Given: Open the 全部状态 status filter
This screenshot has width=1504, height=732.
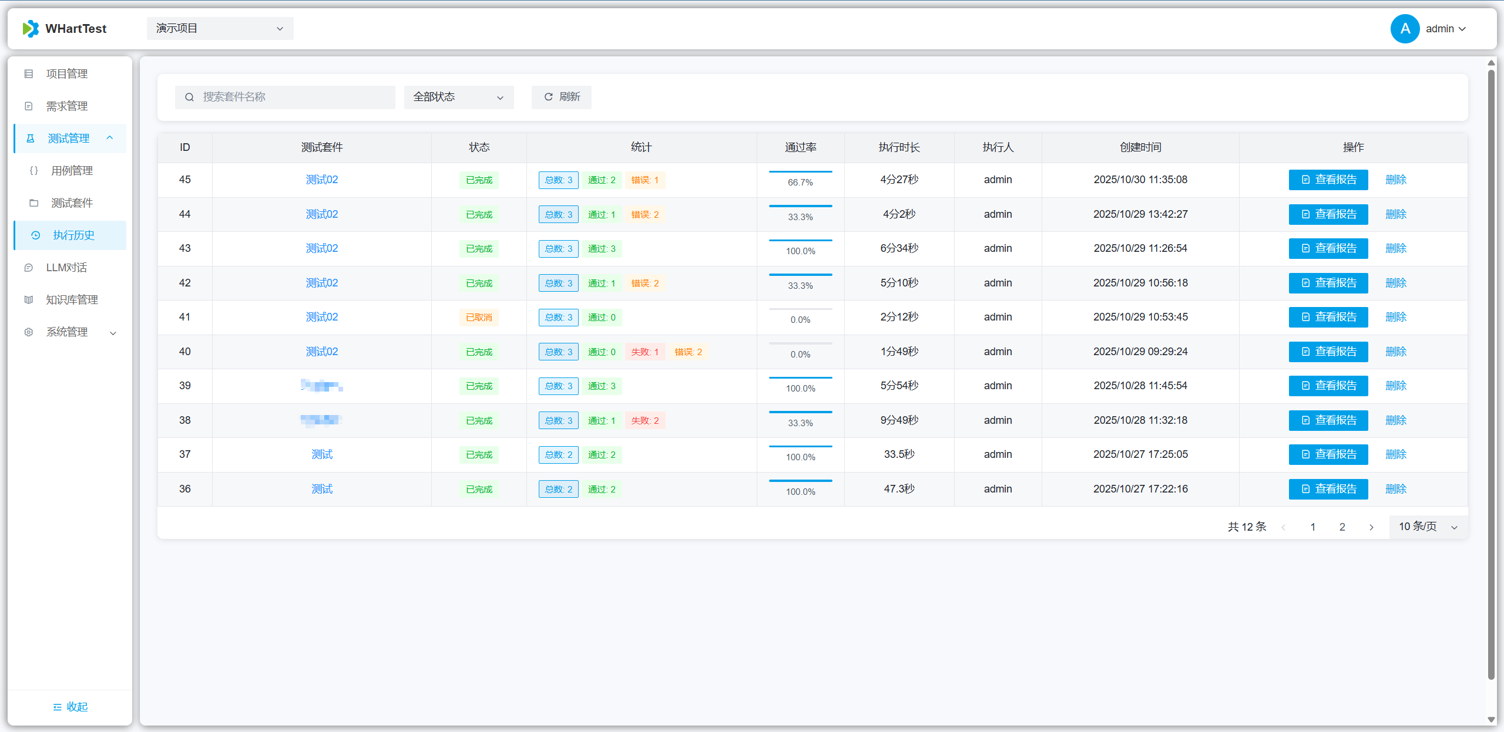Looking at the screenshot, I should tap(458, 97).
